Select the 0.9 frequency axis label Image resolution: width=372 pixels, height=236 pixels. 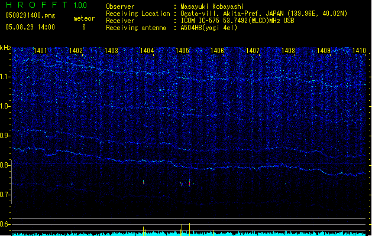tap(5, 136)
